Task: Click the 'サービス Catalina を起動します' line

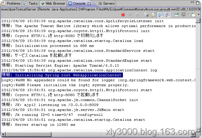Action: 37,55
